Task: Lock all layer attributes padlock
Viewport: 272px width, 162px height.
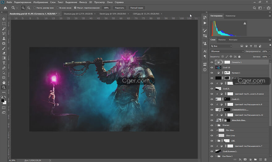Action: 239,57
